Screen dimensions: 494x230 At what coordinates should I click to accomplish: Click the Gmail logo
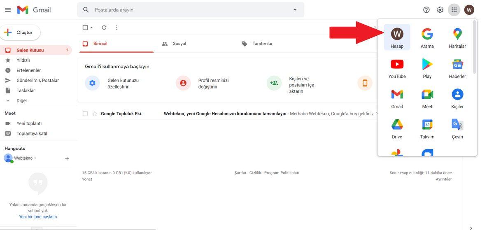click(34, 10)
